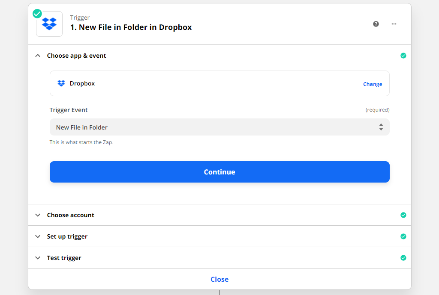
Task: Click the Change link for the Dropbox app
Action: click(x=373, y=84)
